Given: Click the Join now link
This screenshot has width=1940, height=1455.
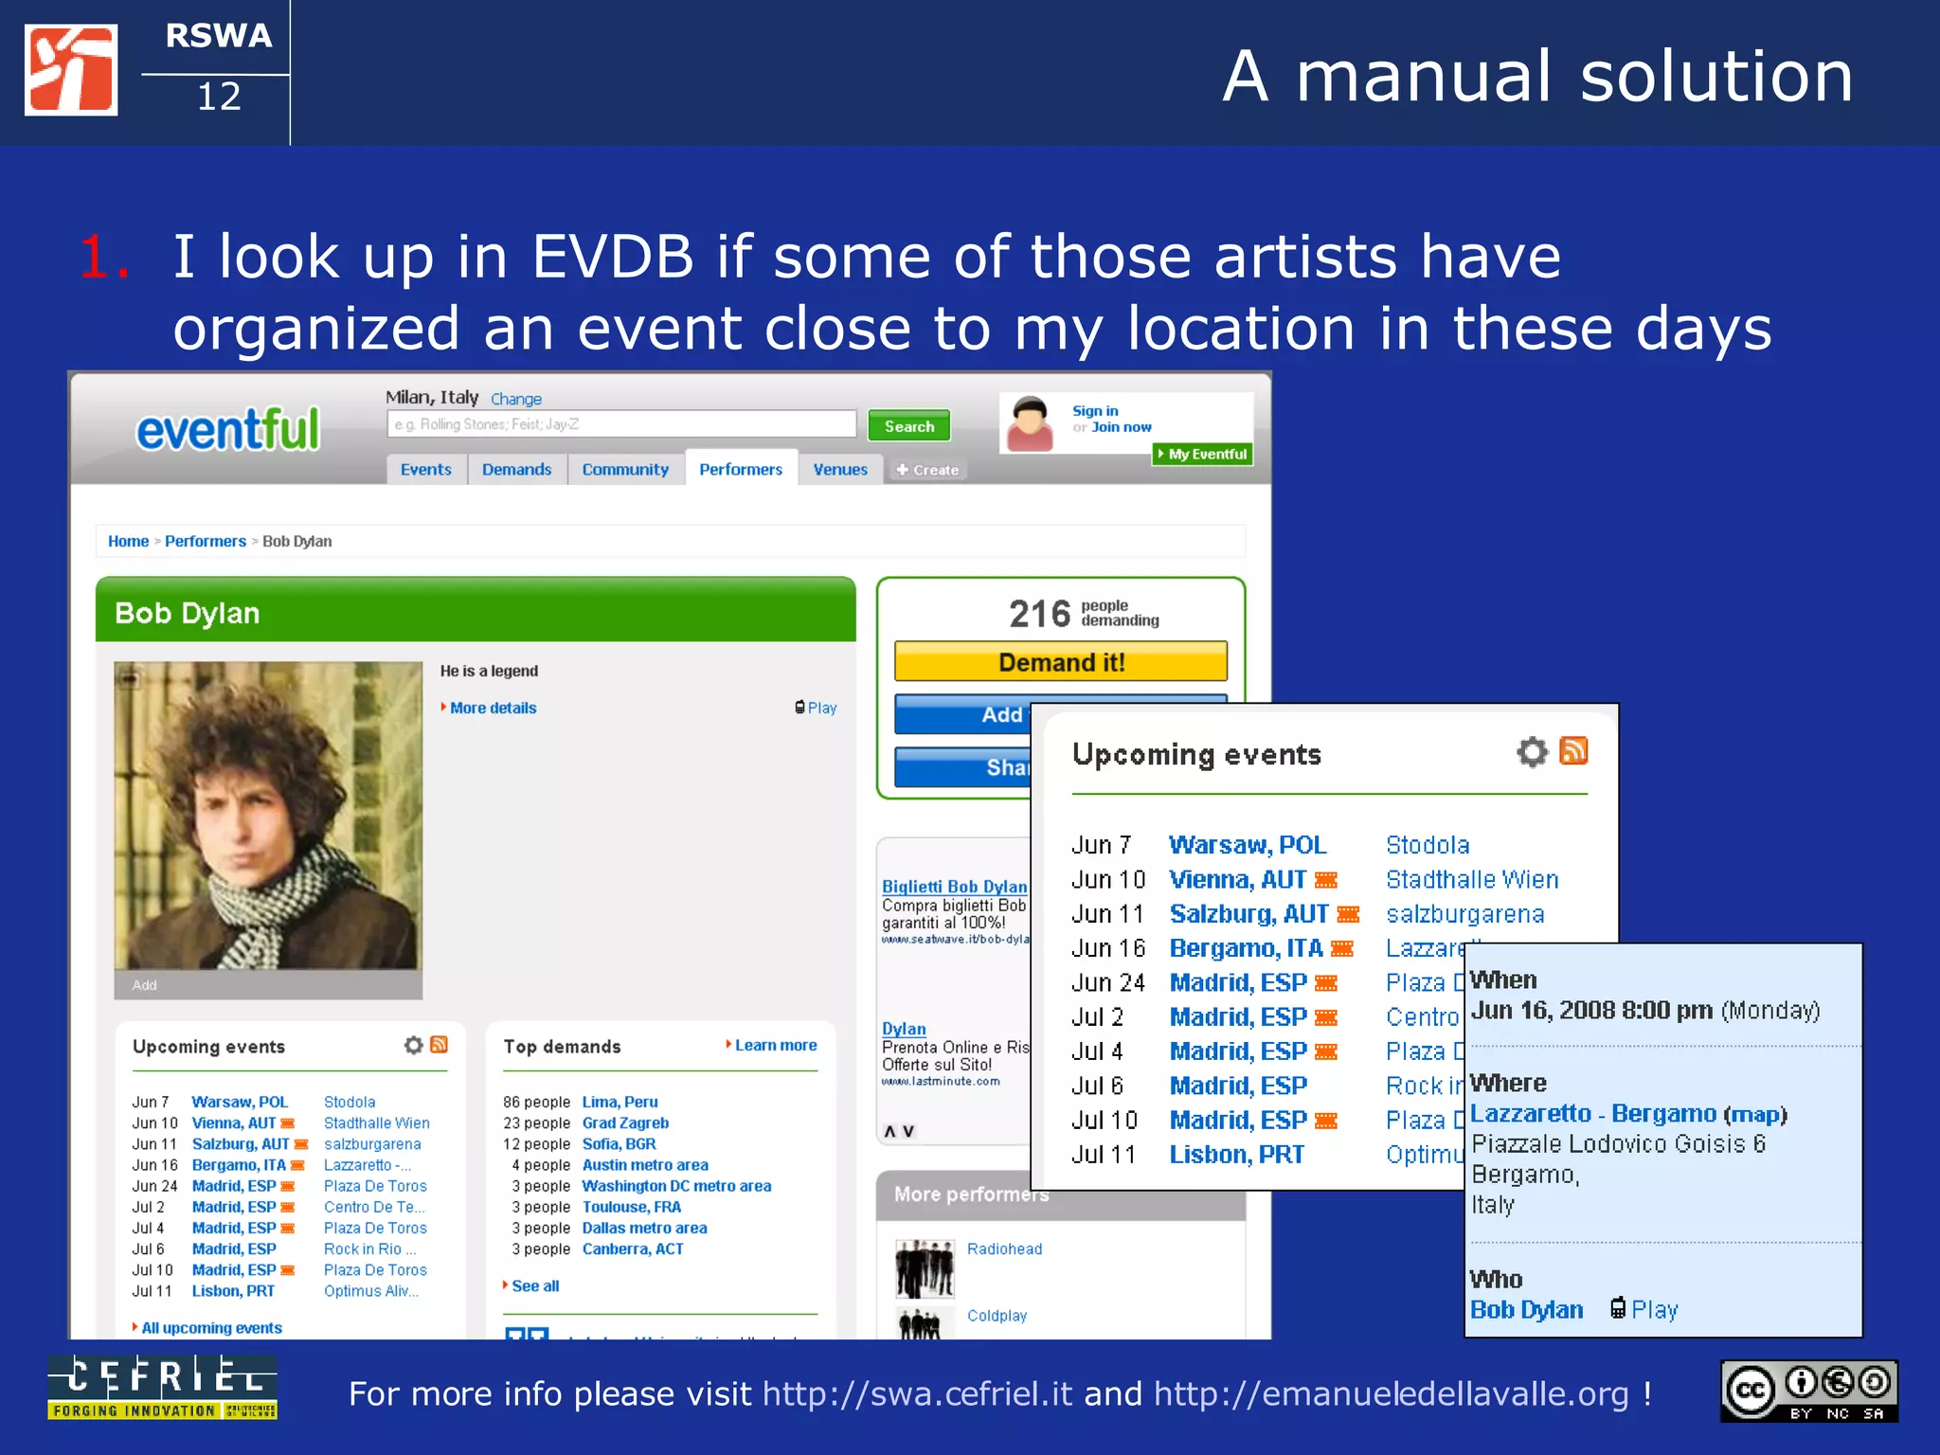Looking at the screenshot, I should [1122, 427].
